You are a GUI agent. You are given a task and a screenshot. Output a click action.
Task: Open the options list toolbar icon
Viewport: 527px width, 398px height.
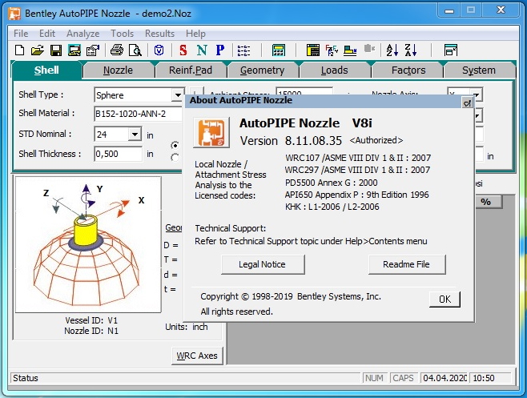click(243, 50)
